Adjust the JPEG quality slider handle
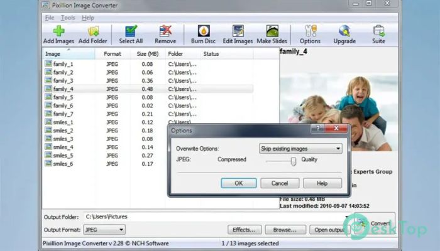 pyautogui.click(x=294, y=161)
